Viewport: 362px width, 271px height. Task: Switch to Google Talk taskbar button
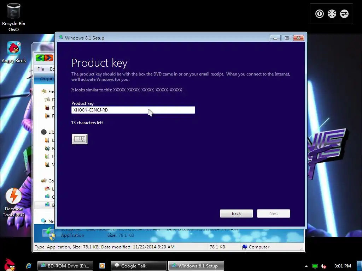click(x=139, y=266)
